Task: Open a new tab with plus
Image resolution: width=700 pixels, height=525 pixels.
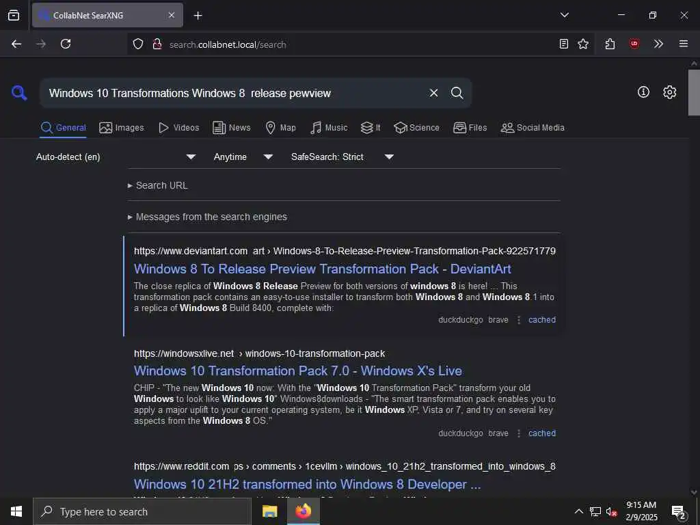Action: point(198,16)
